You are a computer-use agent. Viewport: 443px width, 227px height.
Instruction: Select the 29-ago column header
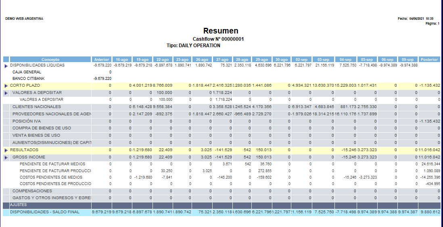262,60
